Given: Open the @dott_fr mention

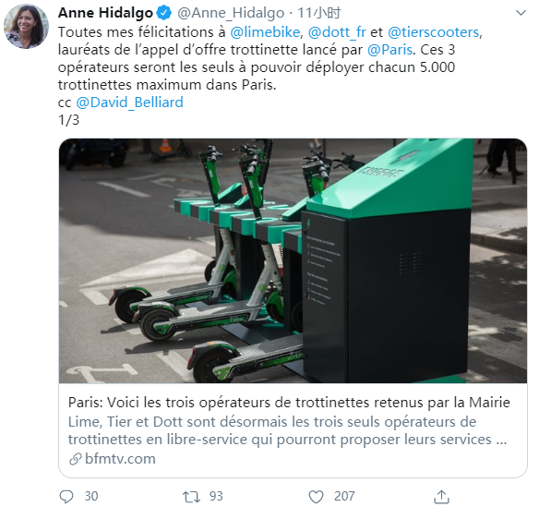Looking at the screenshot, I should click(x=337, y=32).
